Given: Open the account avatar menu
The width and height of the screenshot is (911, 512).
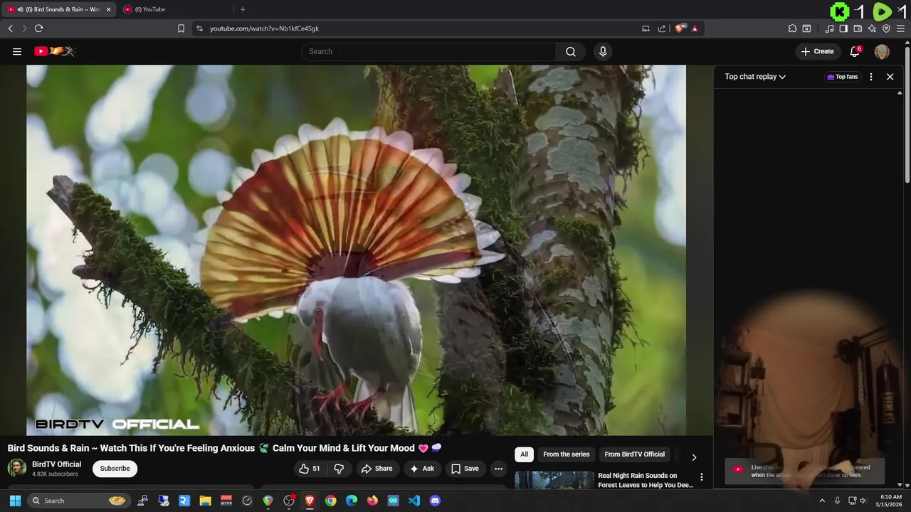Looking at the screenshot, I should [882, 51].
